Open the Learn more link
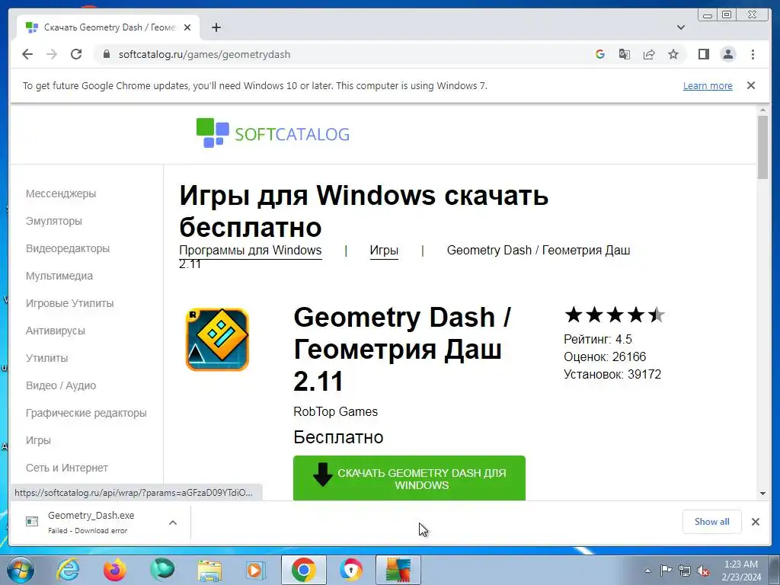Screen dimensions: 780x585 tap(708, 85)
